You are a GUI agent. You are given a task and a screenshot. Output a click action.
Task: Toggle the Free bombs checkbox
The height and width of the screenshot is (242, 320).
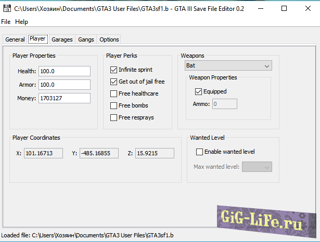coord(114,105)
